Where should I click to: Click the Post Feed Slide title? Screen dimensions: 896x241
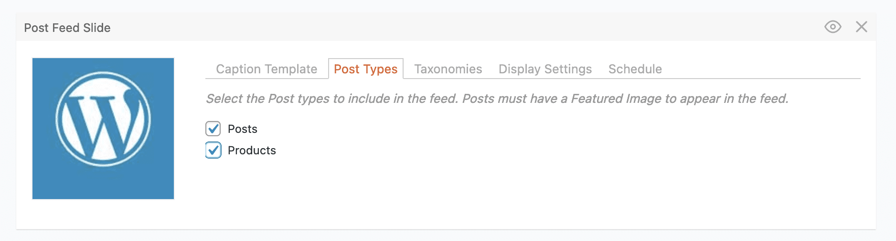[x=67, y=28]
